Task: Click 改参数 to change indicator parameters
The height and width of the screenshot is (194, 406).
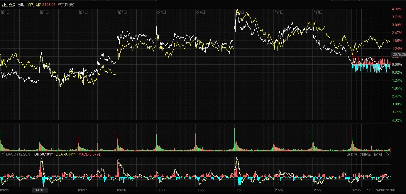Action: 352,154
